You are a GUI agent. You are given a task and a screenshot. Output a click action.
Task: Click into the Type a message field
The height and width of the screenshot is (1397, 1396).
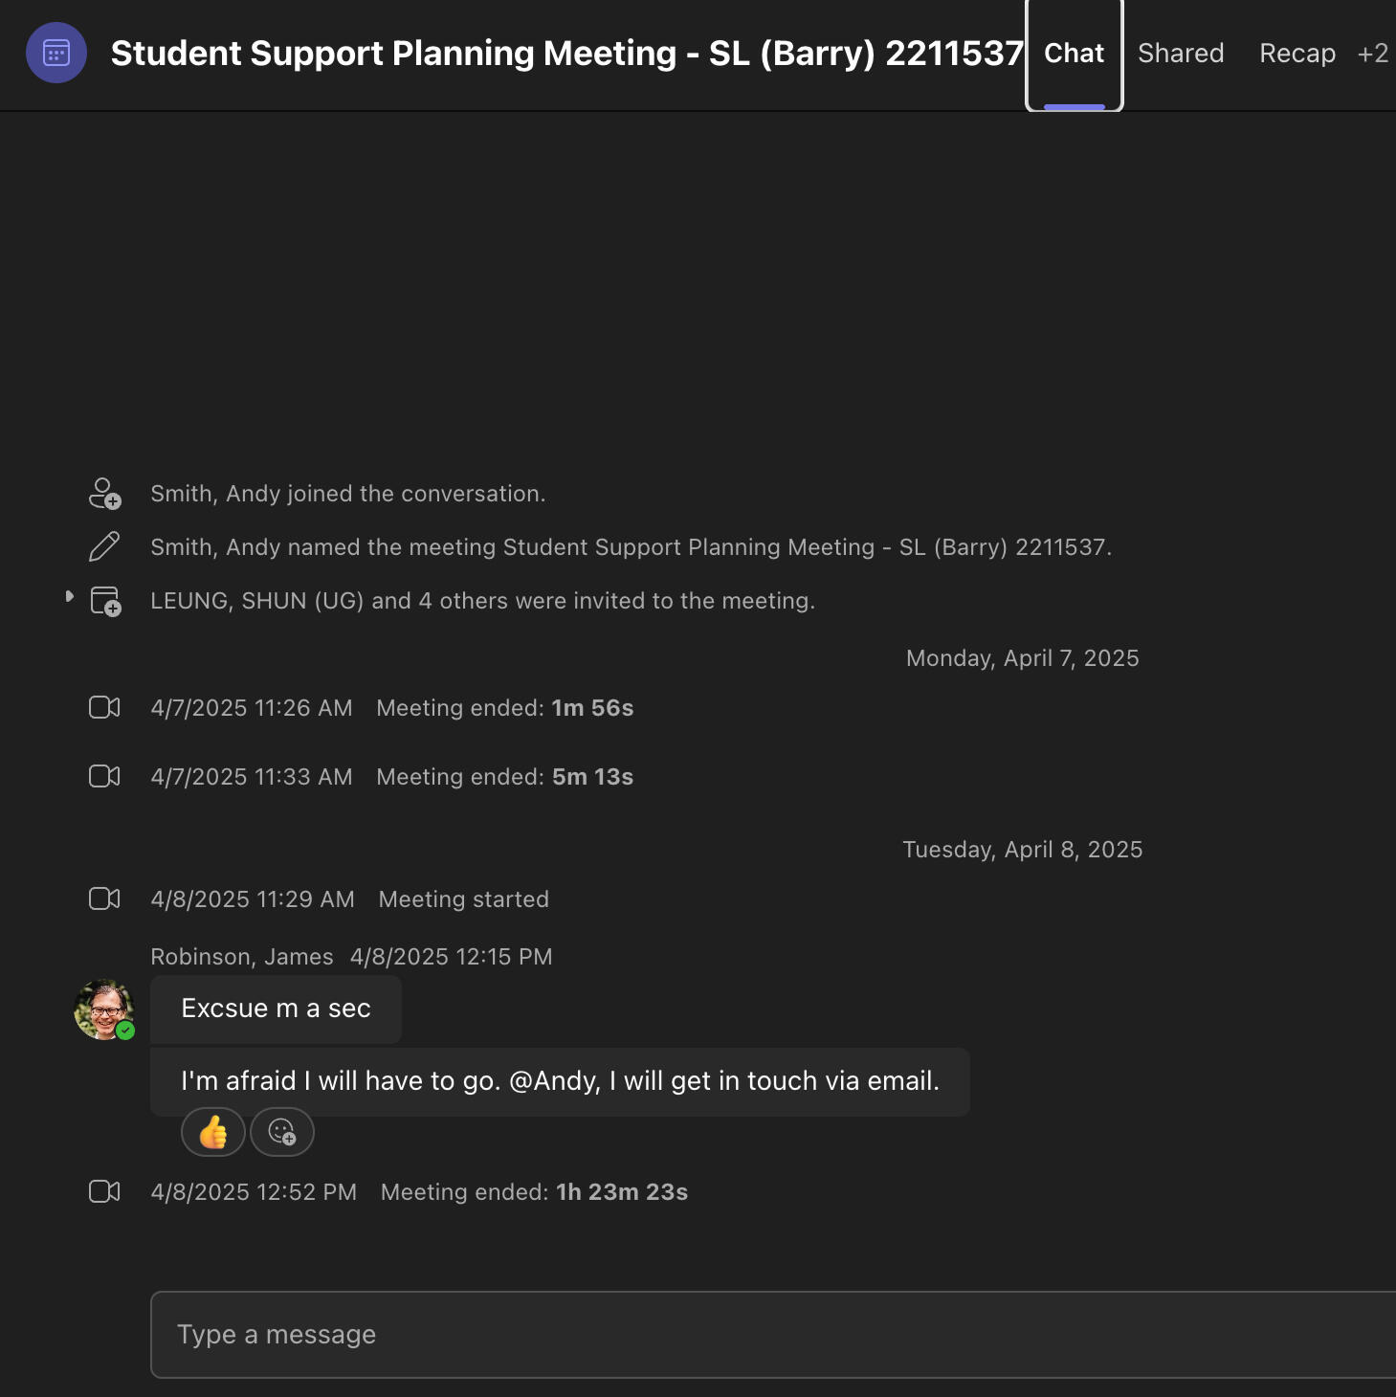tap(765, 1335)
